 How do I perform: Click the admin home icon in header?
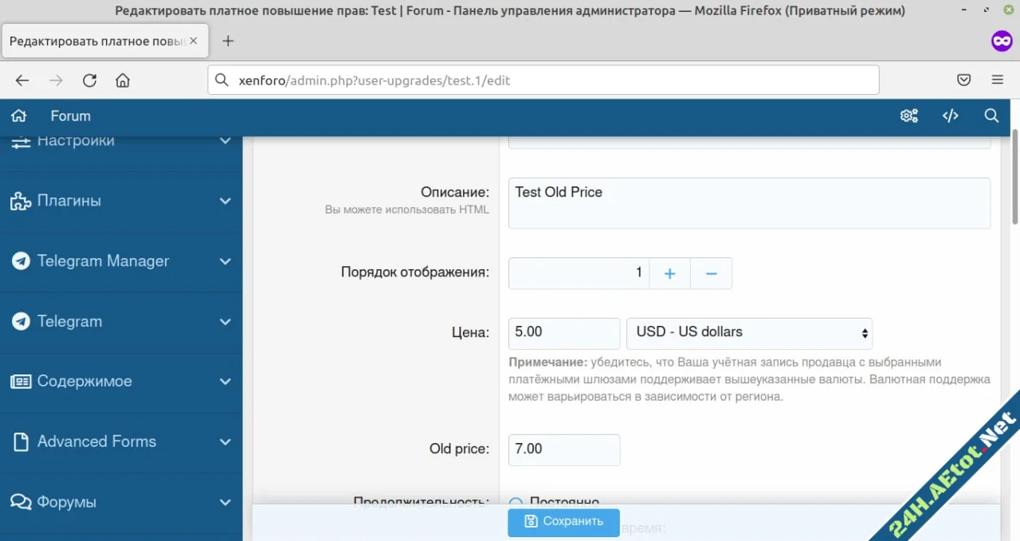pos(19,116)
